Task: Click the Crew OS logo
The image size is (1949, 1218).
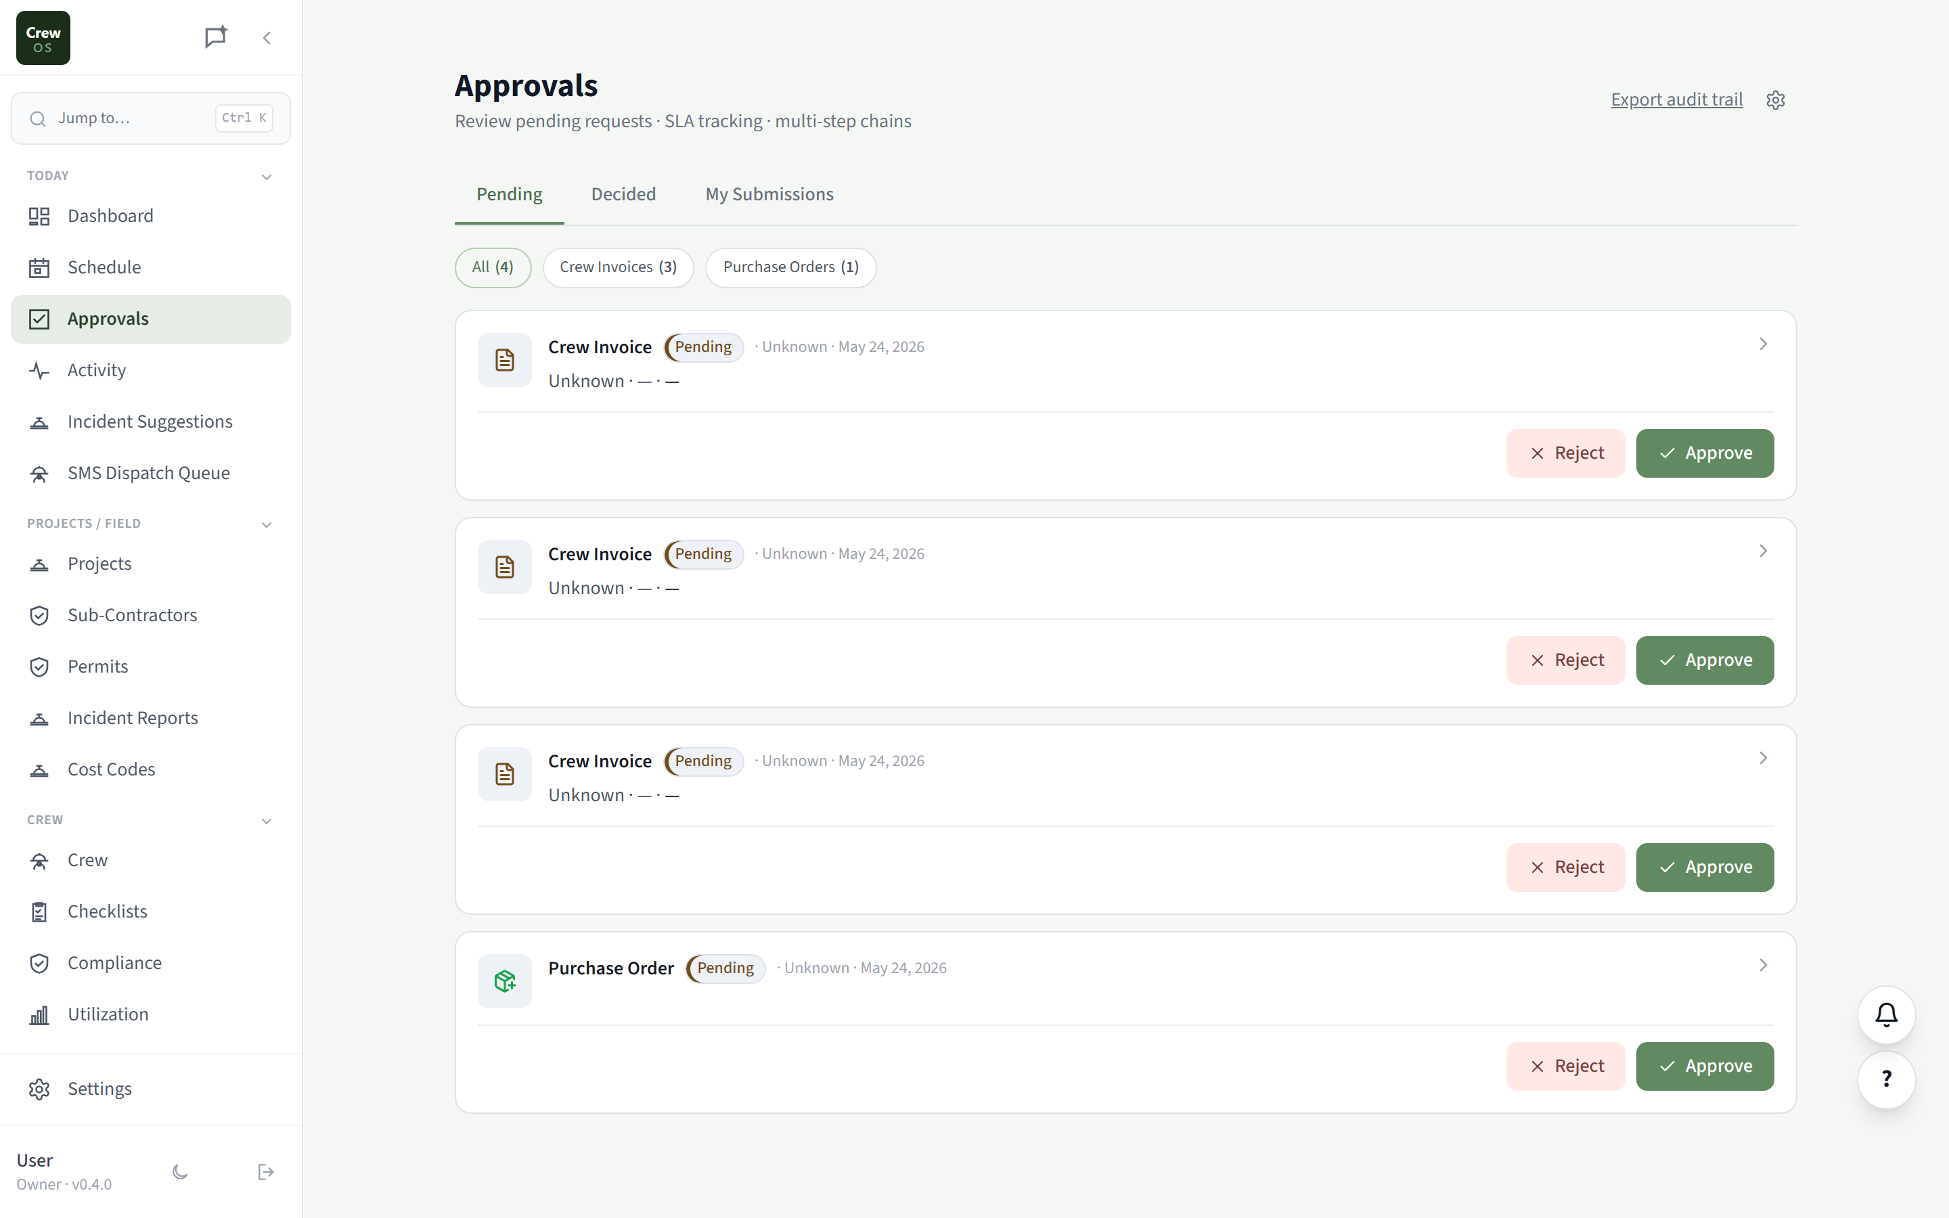Action: pos(43,38)
